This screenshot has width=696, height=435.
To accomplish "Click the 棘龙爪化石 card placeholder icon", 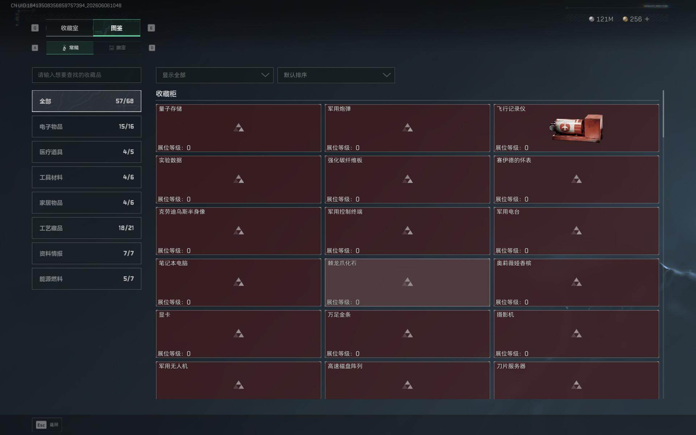I will [x=407, y=282].
